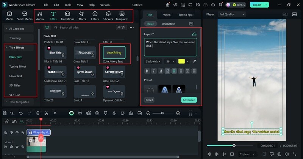This screenshot has height=159, width=303.
Task: Open the Filters library tab
Action: click(95, 16)
